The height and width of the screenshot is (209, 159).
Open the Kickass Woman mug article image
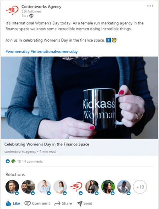point(79,98)
